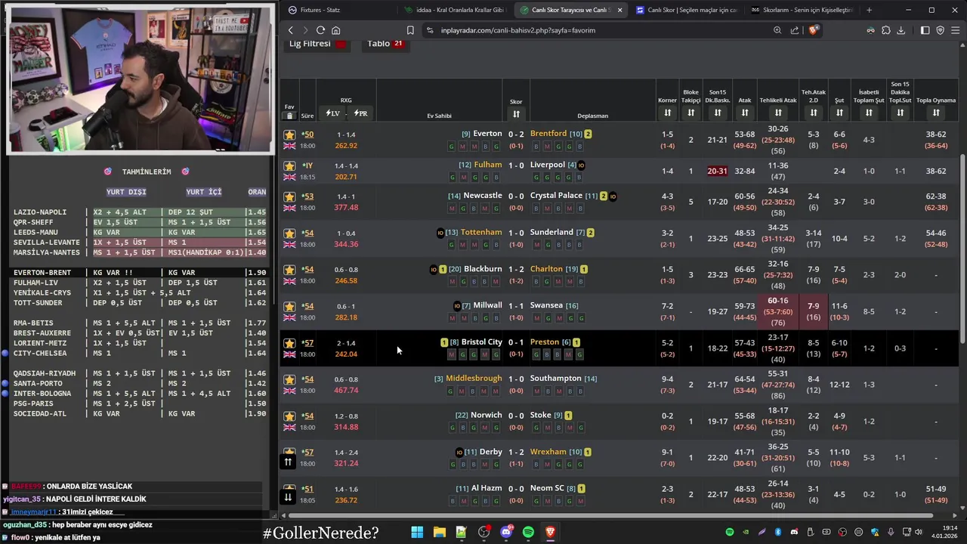Sort the table by the Skor column
Screen dimensions: 967x544
point(516,114)
